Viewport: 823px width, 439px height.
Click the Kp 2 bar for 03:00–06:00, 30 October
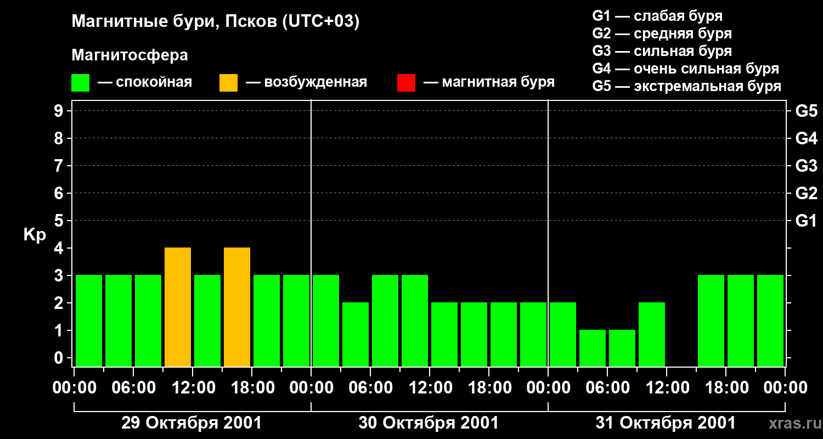coord(356,334)
